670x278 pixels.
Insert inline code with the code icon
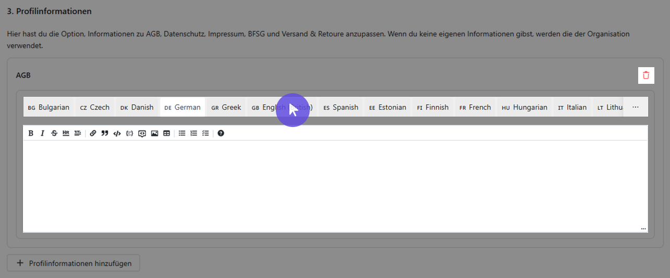coord(117,133)
